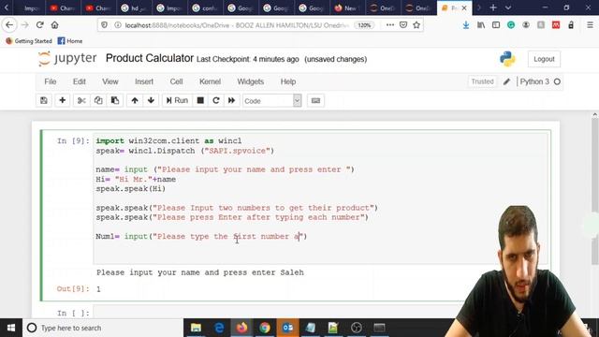Open Facebook Home bookmark
Viewport: 599px width, 337px height.
[x=70, y=41]
